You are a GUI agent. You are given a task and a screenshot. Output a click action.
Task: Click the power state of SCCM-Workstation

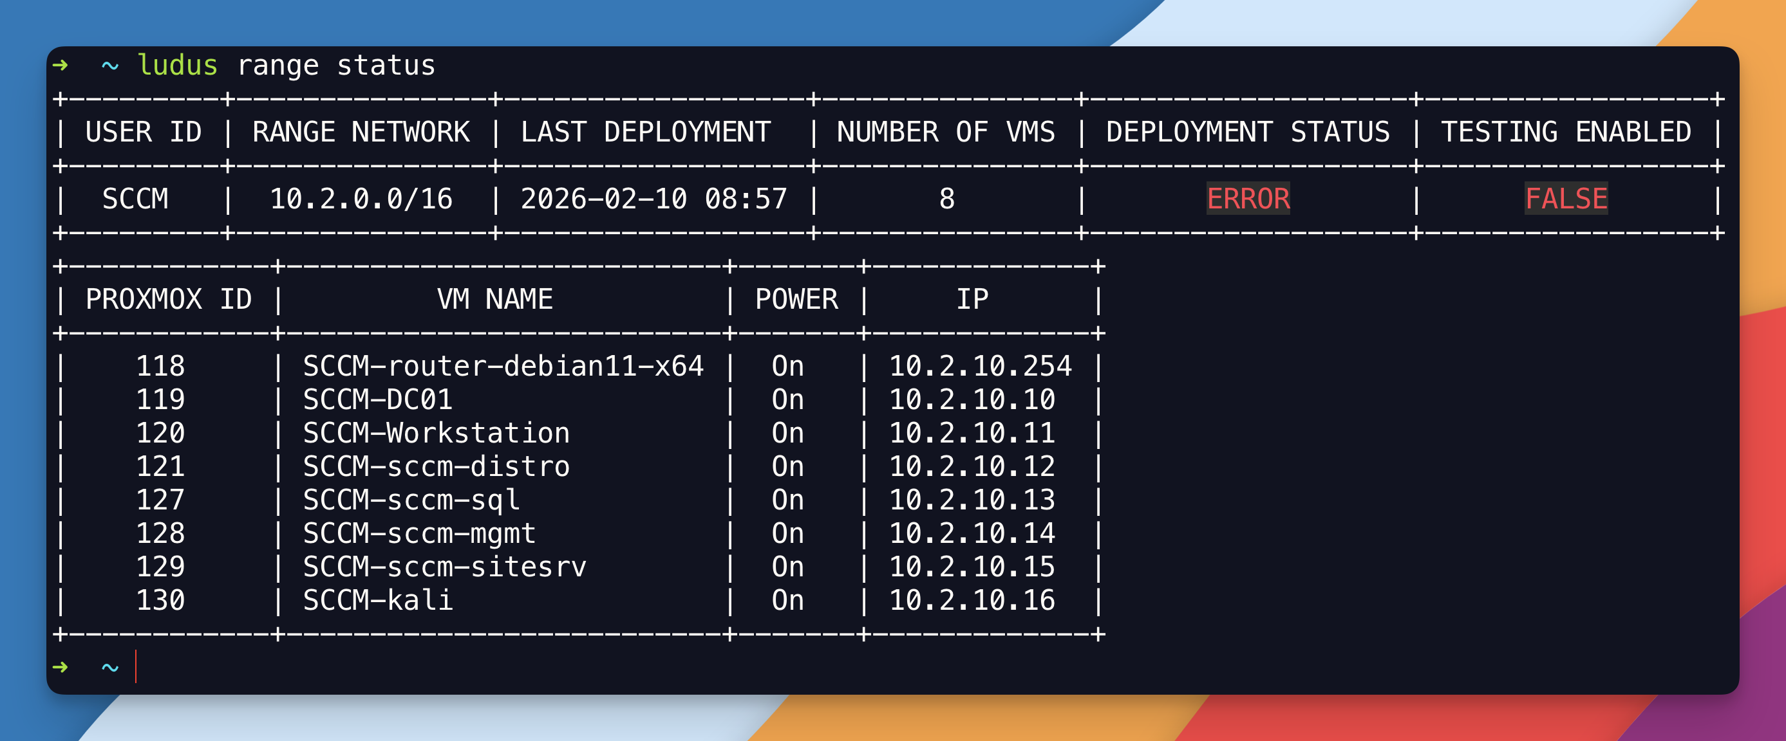point(787,433)
